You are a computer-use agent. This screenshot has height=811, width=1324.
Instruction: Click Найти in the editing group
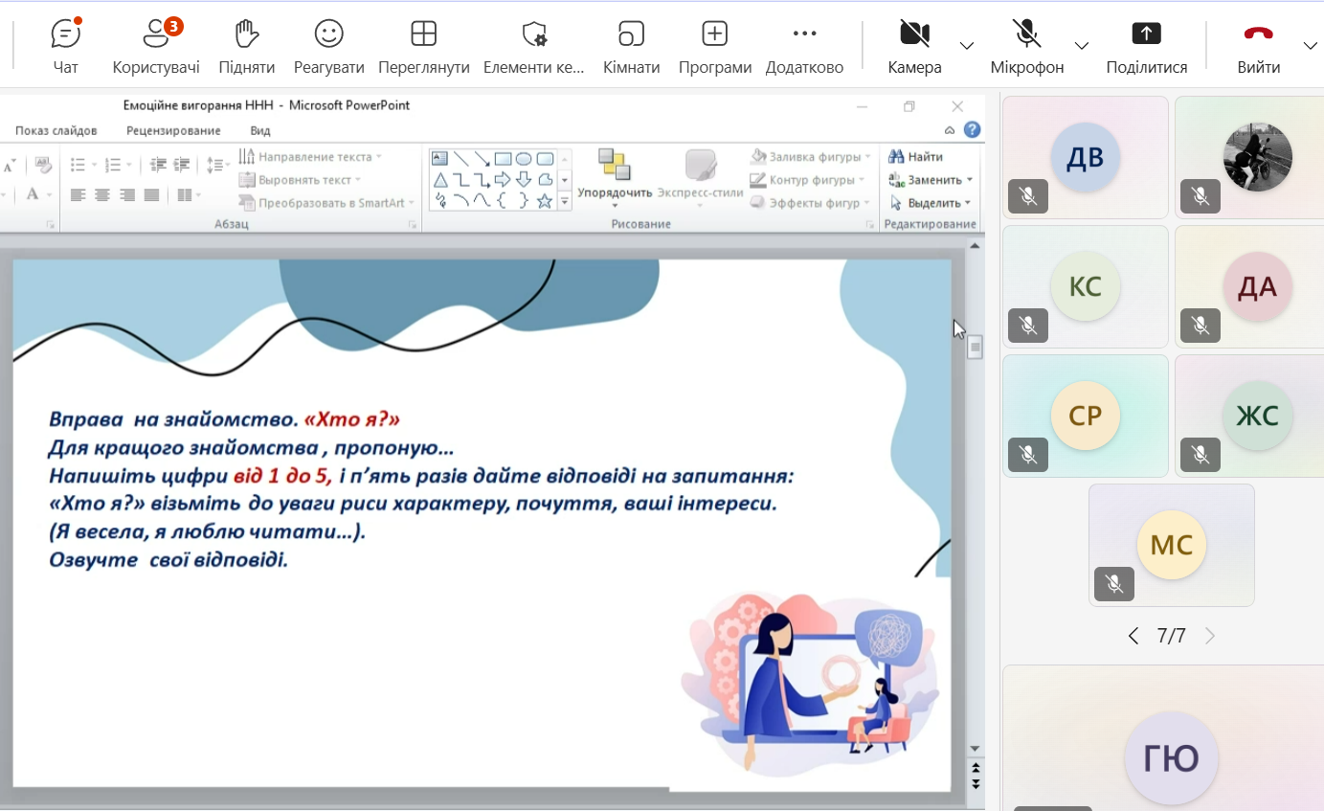(916, 156)
